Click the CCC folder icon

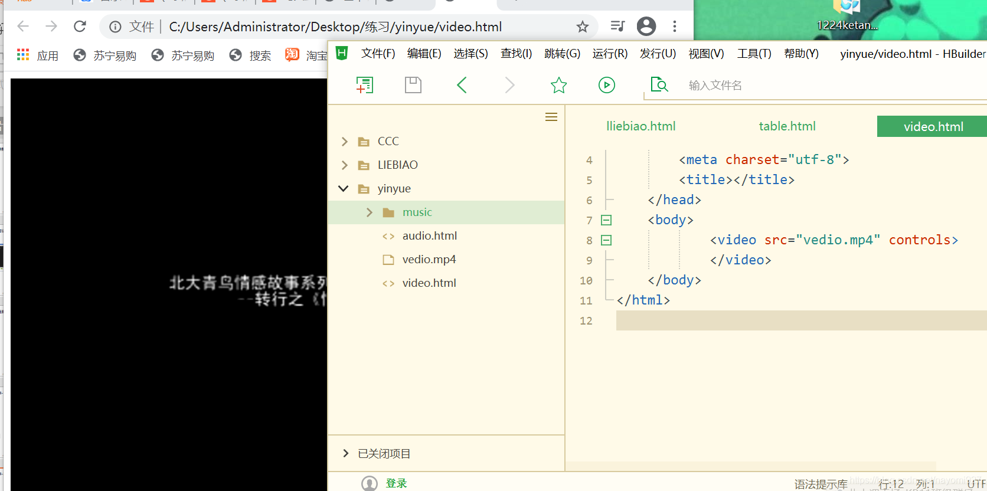point(364,142)
